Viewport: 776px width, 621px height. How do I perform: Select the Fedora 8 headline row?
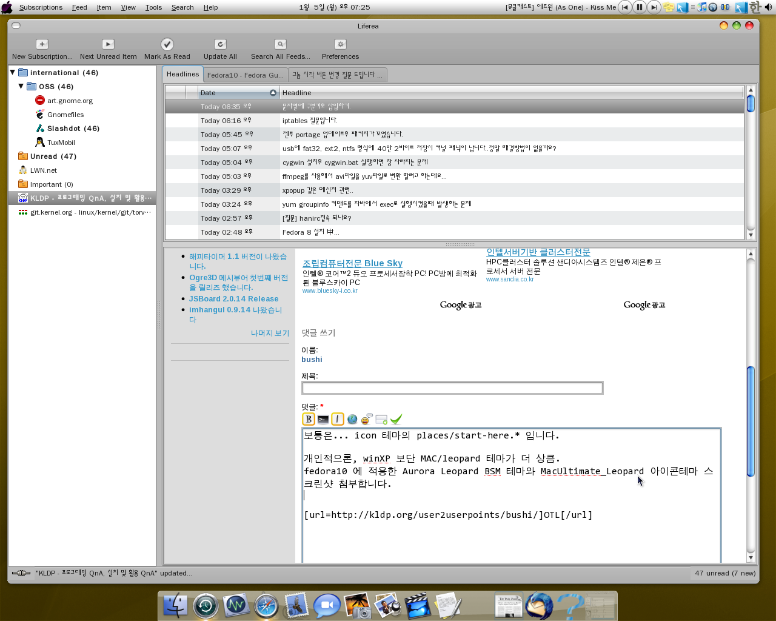click(x=455, y=232)
